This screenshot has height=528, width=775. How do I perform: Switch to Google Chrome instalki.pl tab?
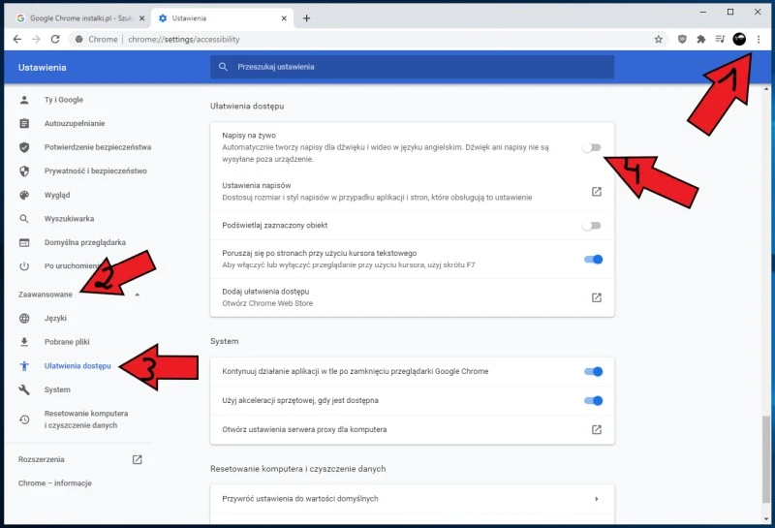click(x=77, y=18)
